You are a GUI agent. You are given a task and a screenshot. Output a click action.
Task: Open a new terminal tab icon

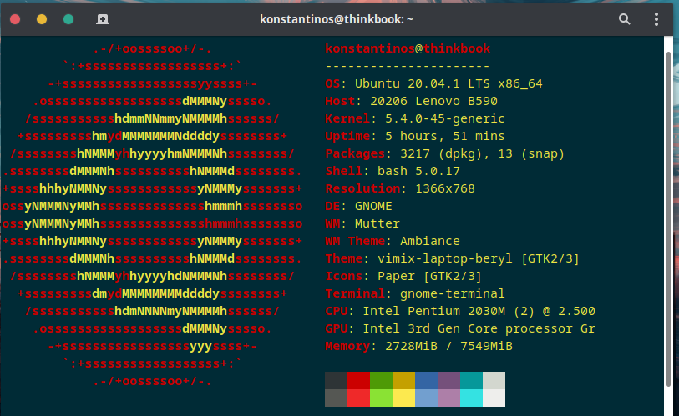click(x=103, y=19)
